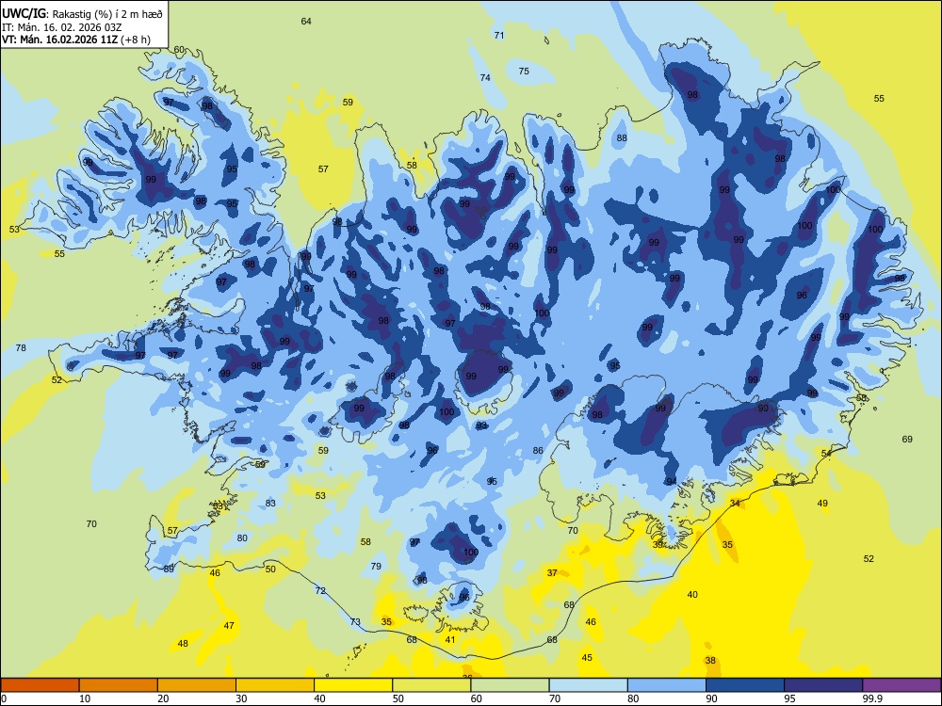Select the "VT: Mán. 16.02.2026 11Z" line
This screenshot has width=942, height=706.
[60, 40]
